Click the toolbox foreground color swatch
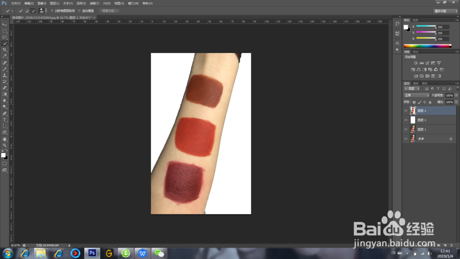 [3, 155]
